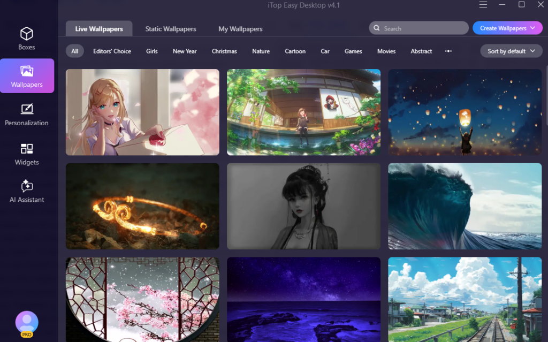548x342 pixels.
Task: Open the Sort by default dropdown
Action: click(511, 51)
